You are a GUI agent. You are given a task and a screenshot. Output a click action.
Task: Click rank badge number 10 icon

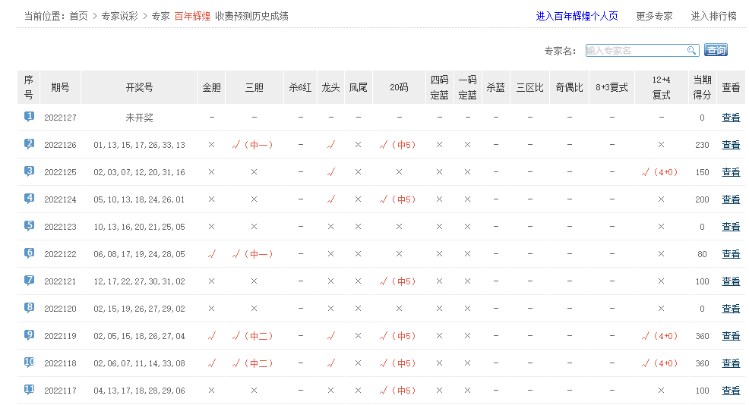(29, 363)
